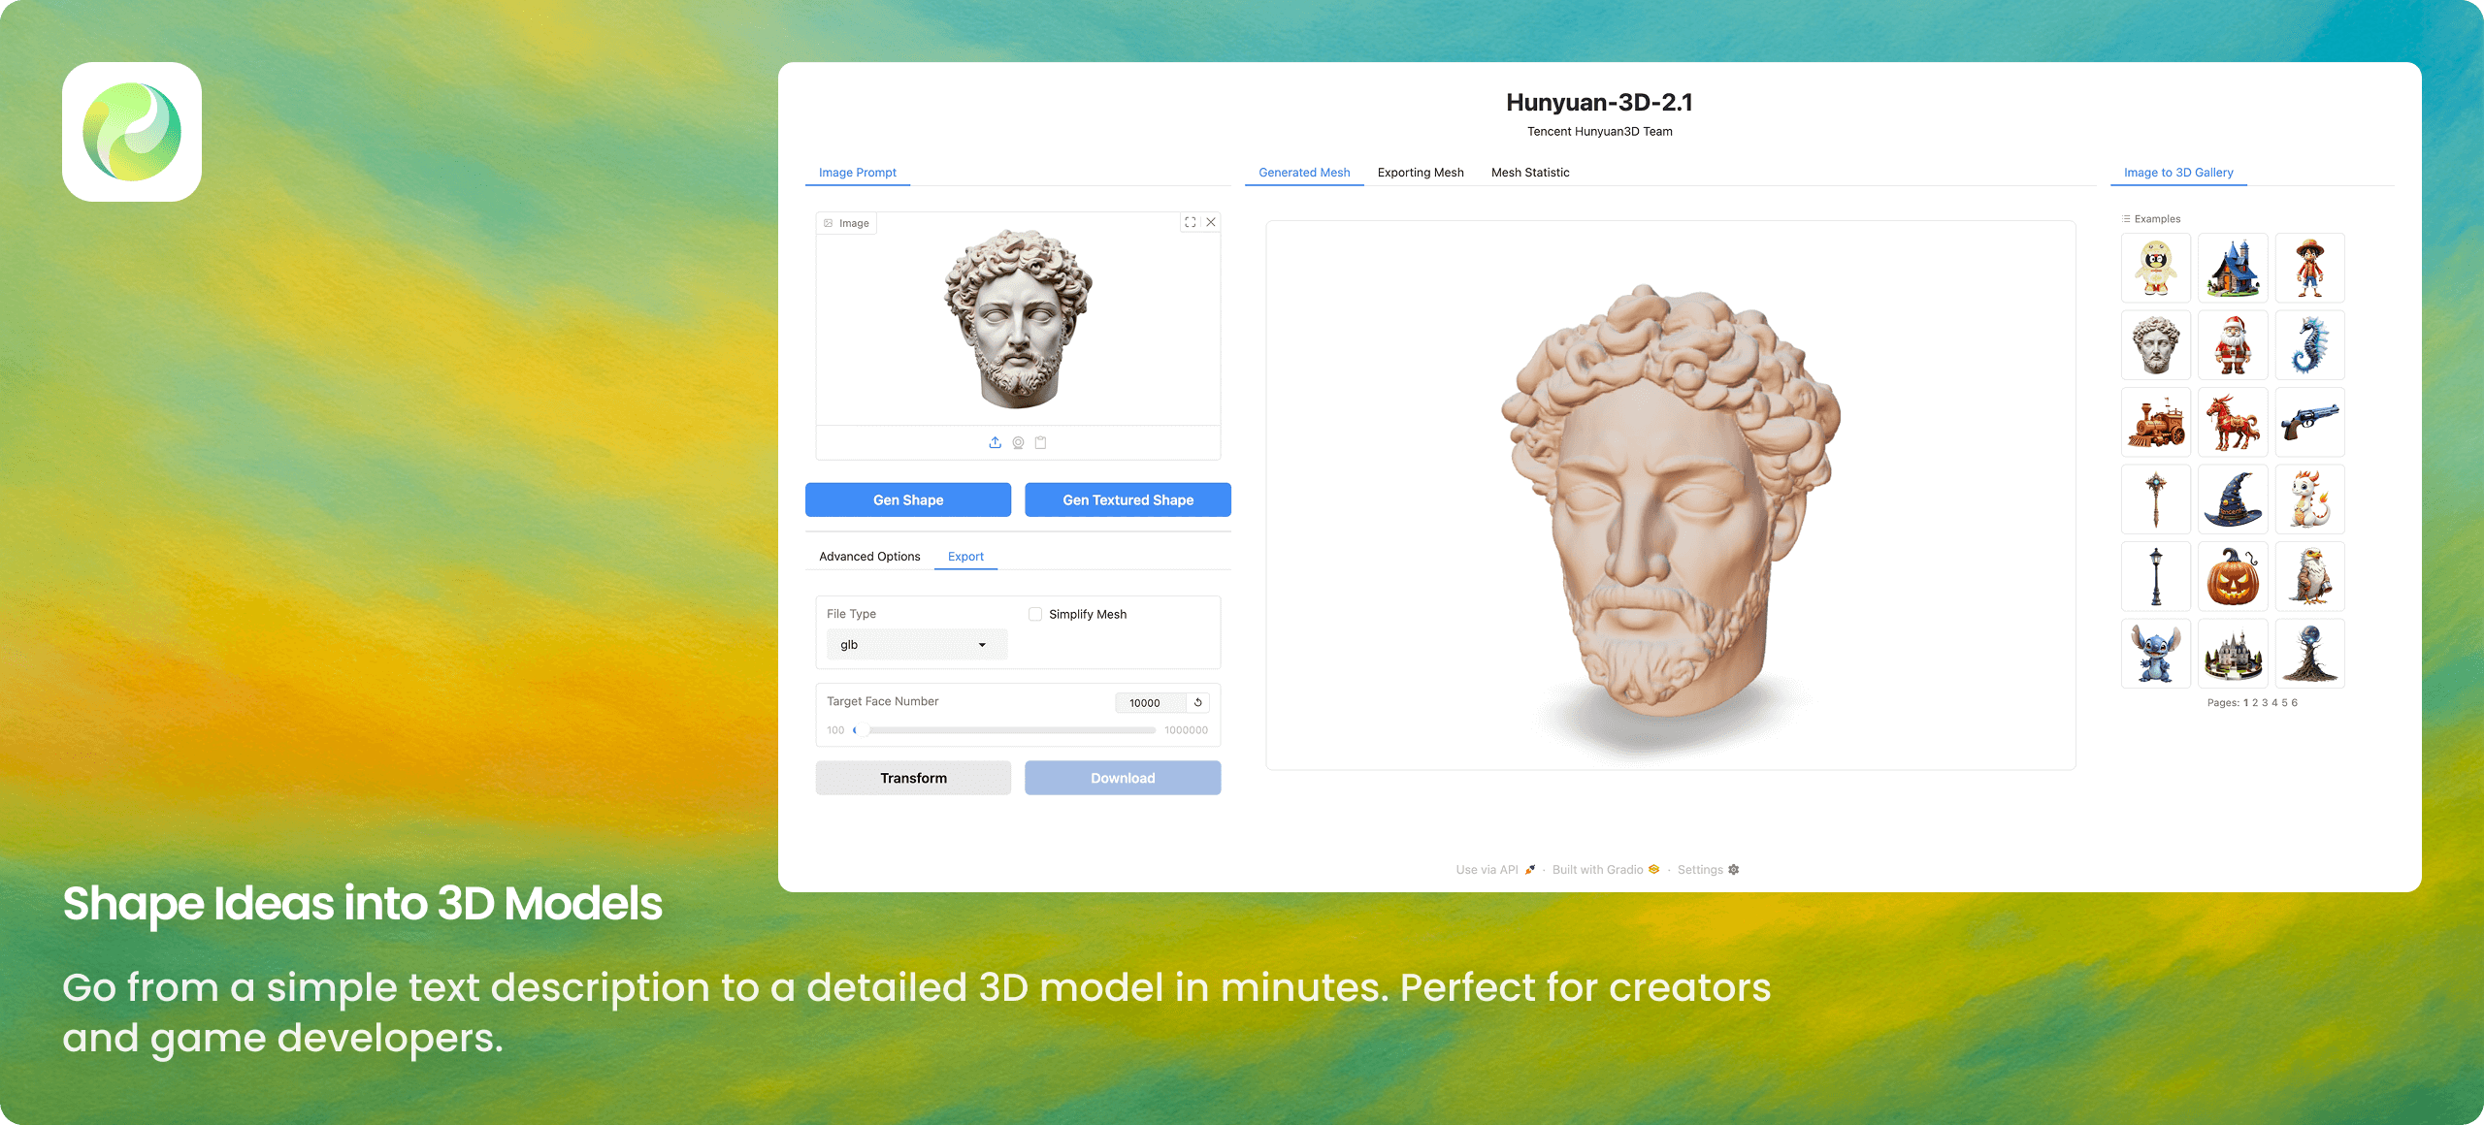Click the Transform button
The width and height of the screenshot is (2484, 1125).
coord(913,778)
